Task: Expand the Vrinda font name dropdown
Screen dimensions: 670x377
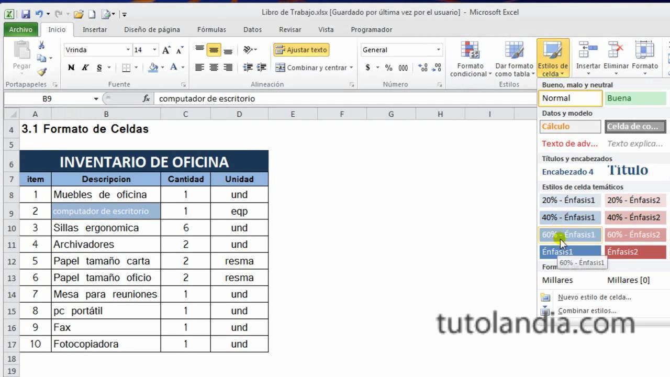Action: (128, 50)
